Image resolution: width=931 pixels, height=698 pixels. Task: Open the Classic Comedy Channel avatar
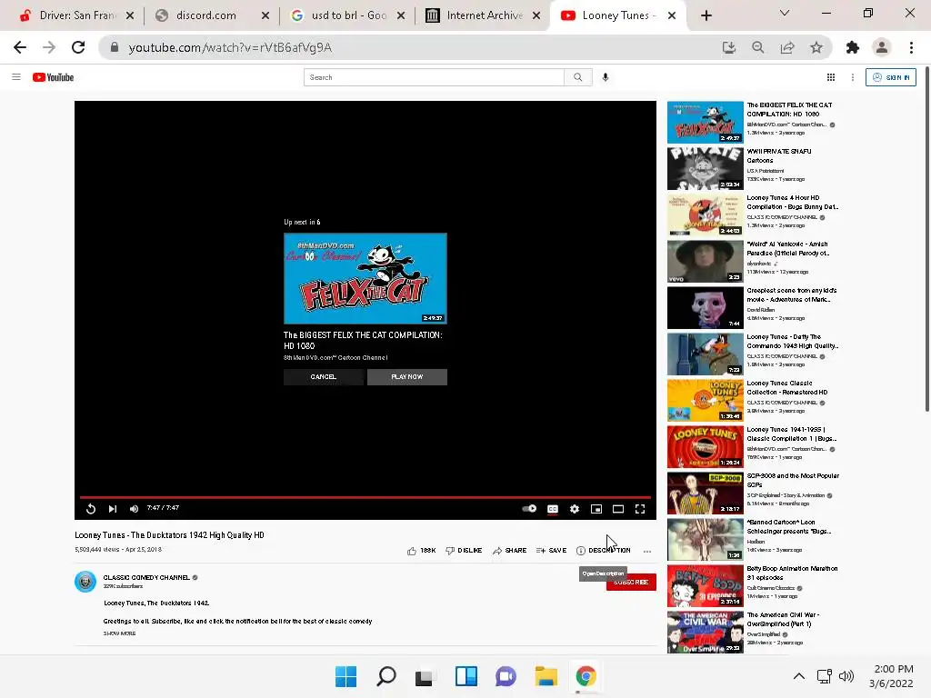point(85,582)
